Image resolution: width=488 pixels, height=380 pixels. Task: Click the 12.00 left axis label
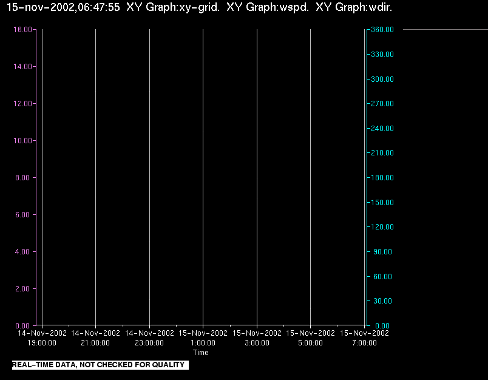pos(22,104)
